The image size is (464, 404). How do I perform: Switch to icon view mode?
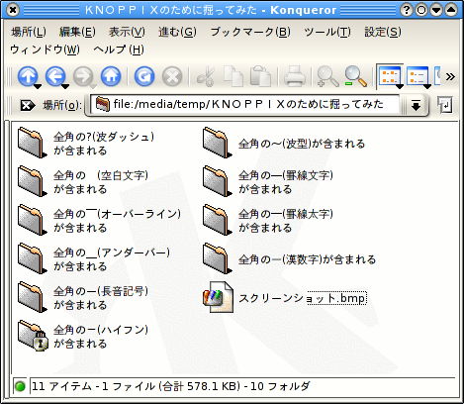tap(389, 76)
